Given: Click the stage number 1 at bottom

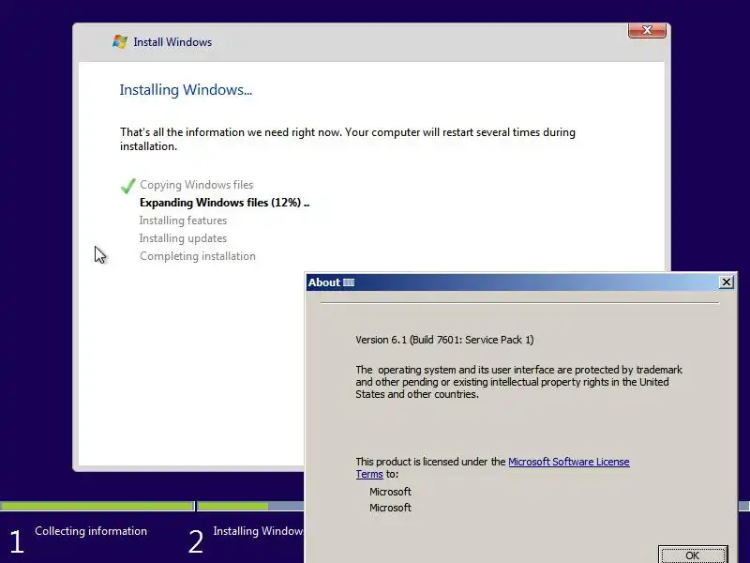Looking at the screenshot, I should (17, 542).
